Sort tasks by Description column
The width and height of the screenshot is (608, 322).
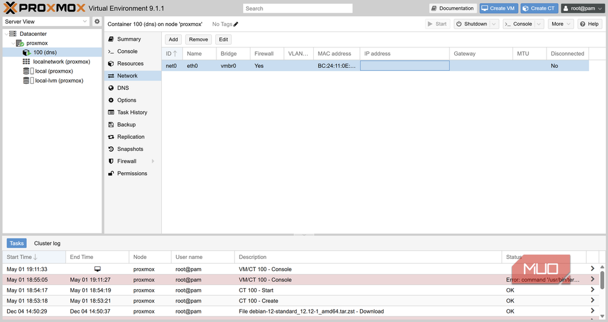pos(368,257)
